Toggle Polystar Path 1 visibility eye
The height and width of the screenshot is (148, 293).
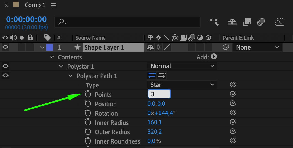point(5,75)
